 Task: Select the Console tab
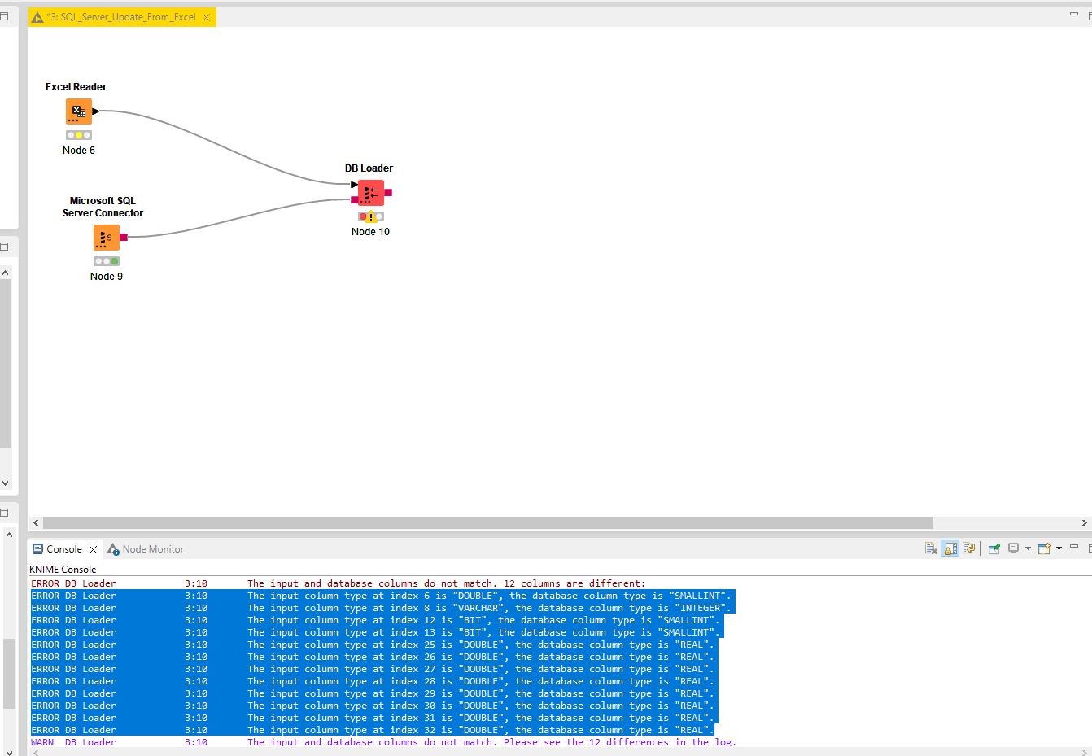(63, 549)
